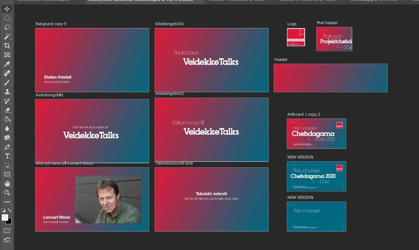419x250 pixels.
Task: Select NEW VERSION label above Chefsdagarna 2020 artboard
Action: 300,157
